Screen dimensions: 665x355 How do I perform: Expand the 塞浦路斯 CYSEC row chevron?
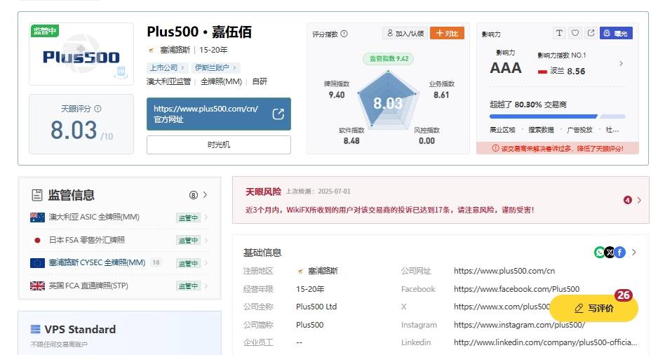(206, 262)
